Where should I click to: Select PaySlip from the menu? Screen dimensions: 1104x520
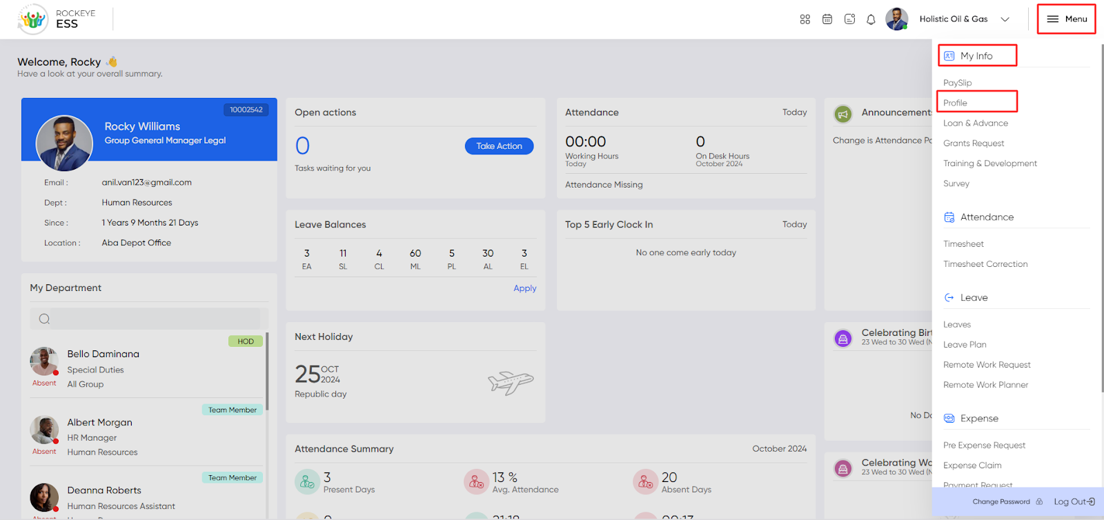pos(957,83)
